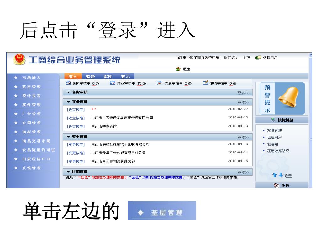Click the scrollbar up arrow at top right
The width and height of the screenshot is (321, 240).
coord(311,55)
